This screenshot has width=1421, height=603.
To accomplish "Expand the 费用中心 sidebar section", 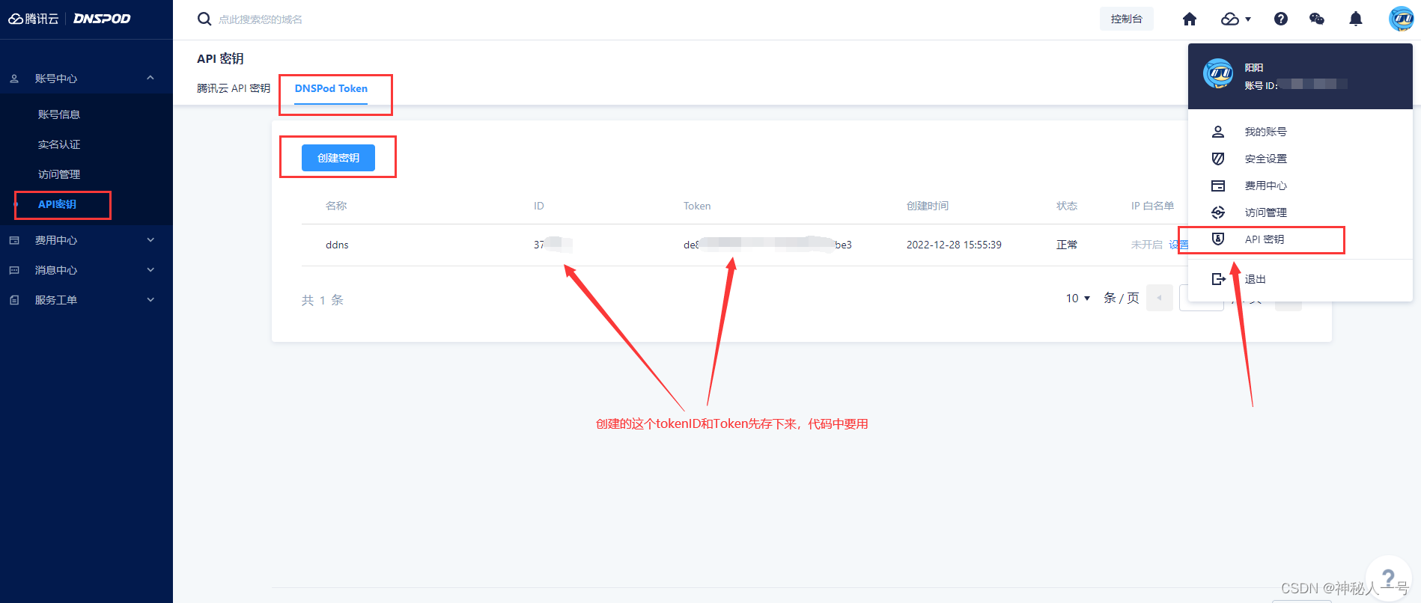I will pyautogui.click(x=150, y=240).
